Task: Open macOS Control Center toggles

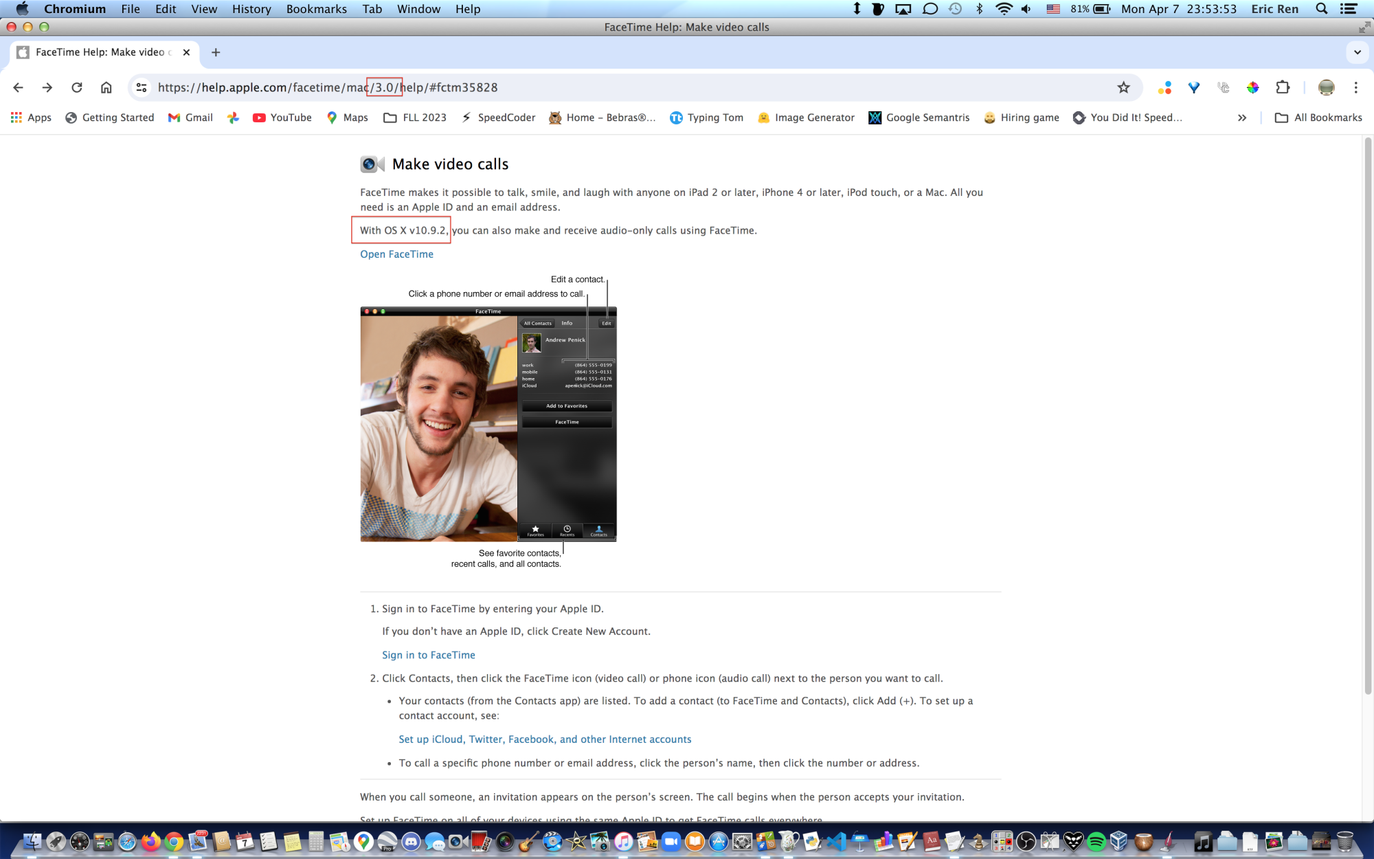Action: point(1349,9)
